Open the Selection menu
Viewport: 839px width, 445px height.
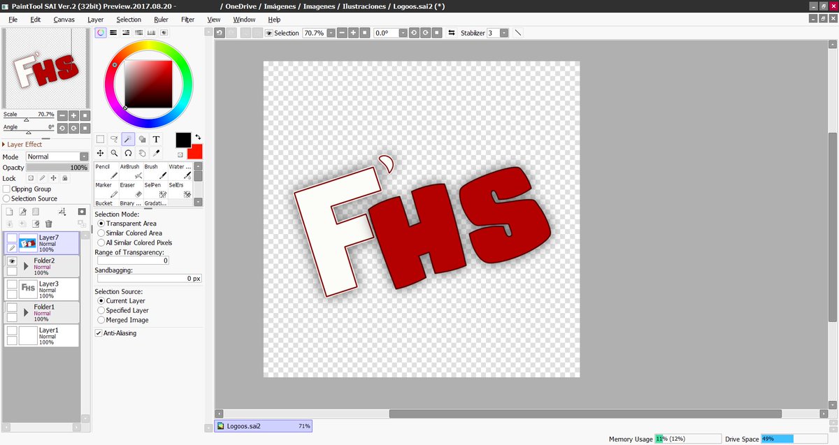pyautogui.click(x=129, y=20)
